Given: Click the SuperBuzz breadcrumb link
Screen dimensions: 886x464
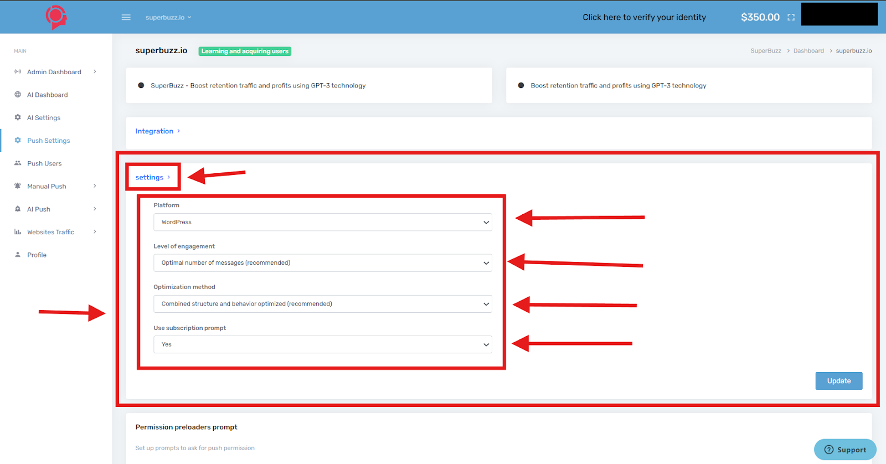Looking at the screenshot, I should [x=766, y=50].
